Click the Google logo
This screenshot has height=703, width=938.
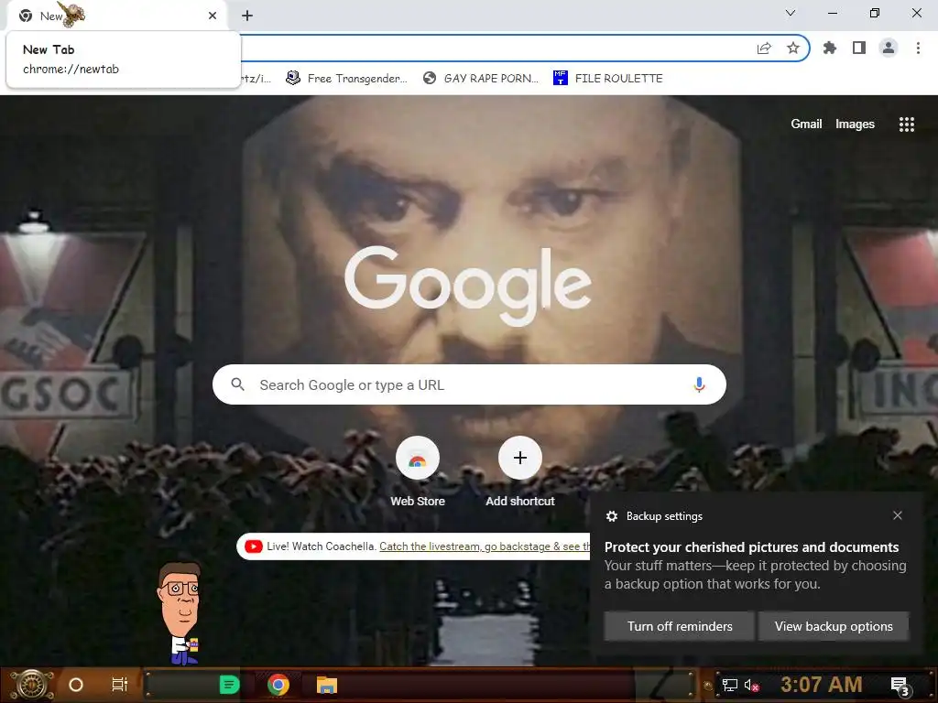click(x=468, y=286)
